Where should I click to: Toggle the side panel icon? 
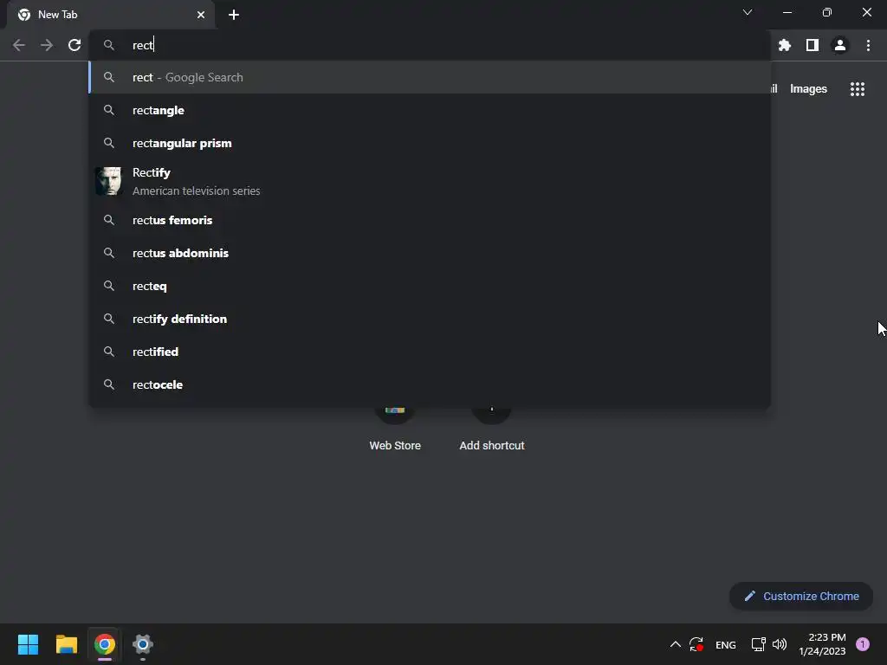point(813,45)
